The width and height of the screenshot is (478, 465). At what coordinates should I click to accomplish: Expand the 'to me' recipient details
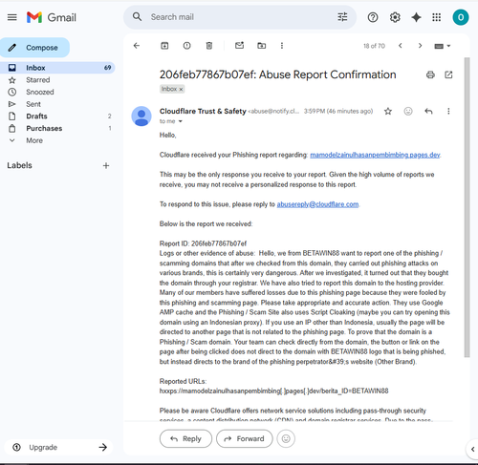pyautogui.click(x=181, y=121)
